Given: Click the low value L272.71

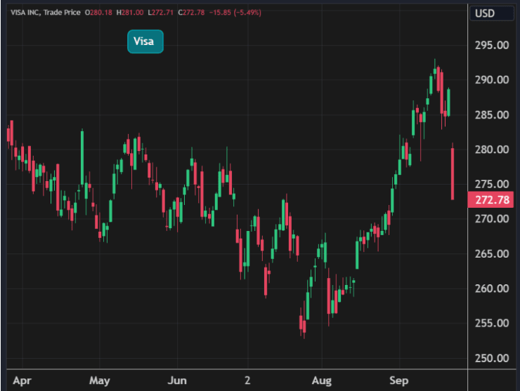Looking at the screenshot, I should [x=160, y=13].
